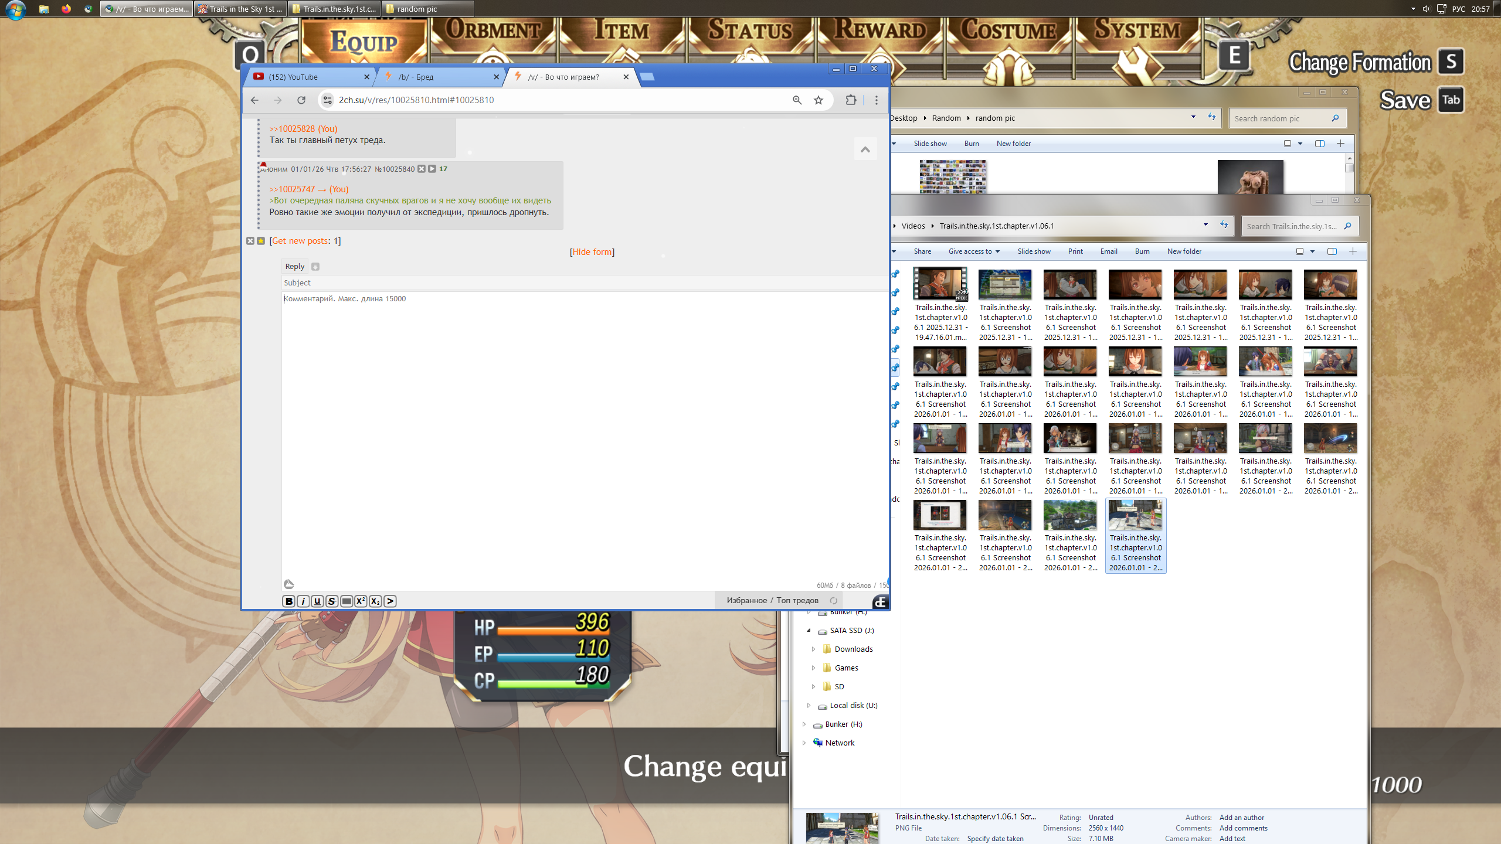Click Get new posts link
Screen dimensions: 1501x844
coord(300,241)
